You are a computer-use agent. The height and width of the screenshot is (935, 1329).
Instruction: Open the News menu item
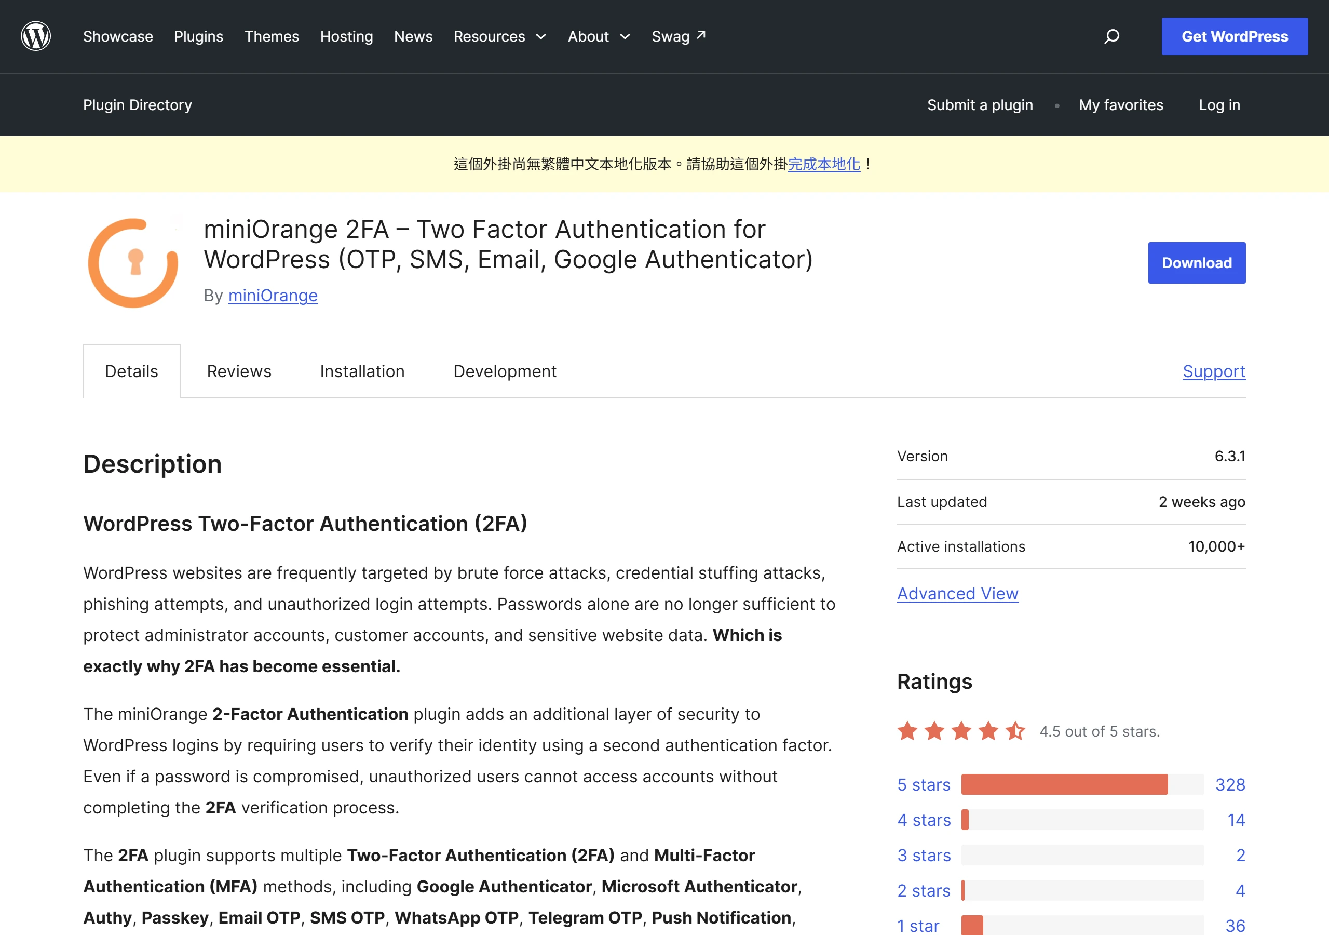click(413, 36)
